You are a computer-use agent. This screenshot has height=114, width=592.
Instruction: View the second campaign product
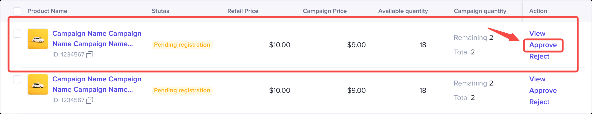tap(537, 79)
